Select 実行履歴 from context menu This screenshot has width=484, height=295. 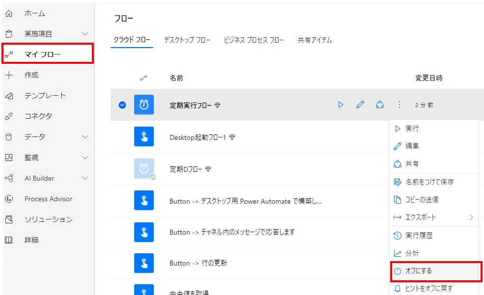coord(419,236)
